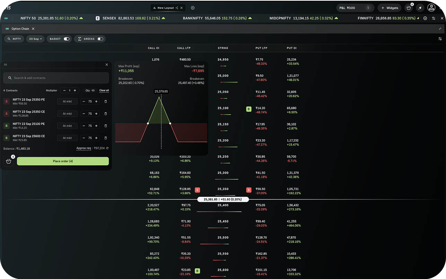Open At mkt price for 25600 CE

(x=67, y=138)
